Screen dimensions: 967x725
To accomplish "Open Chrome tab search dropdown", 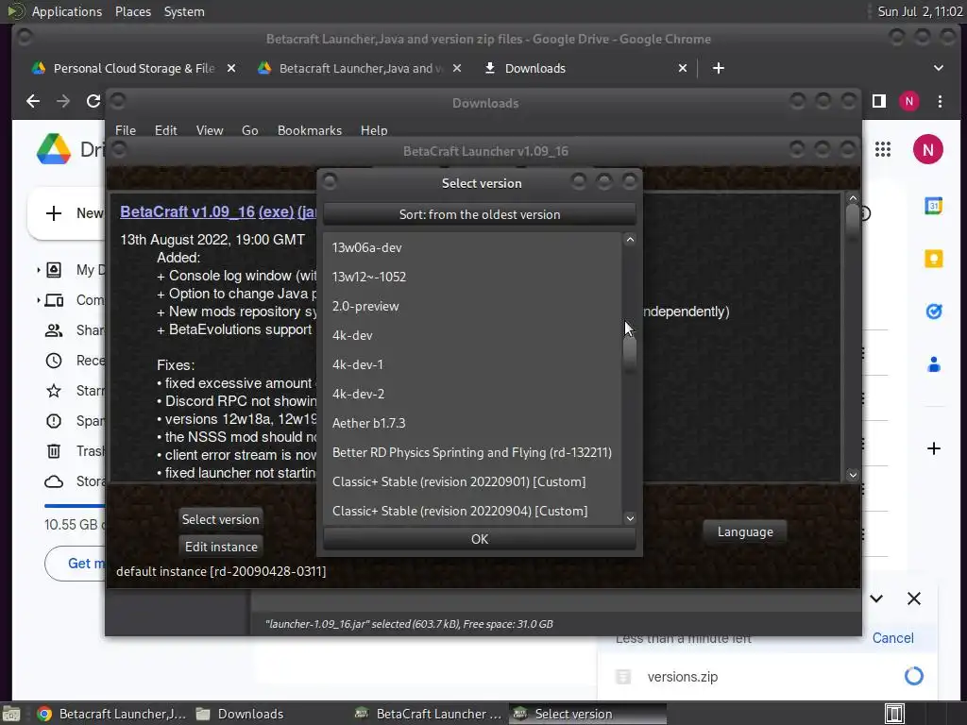I will pyautogui.click(x=938, y=68).
